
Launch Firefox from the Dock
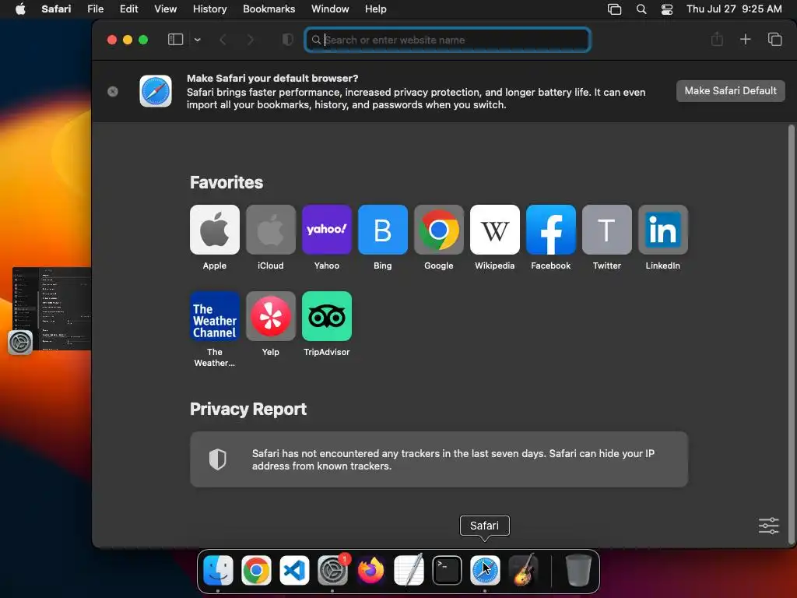click(370, 570)
